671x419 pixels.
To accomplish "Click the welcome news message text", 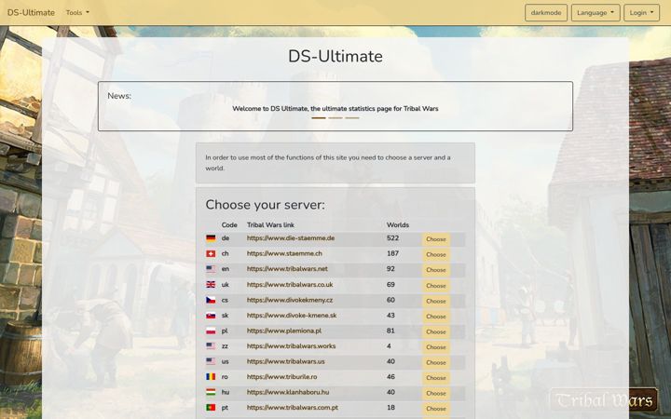I will click(335, 109).
